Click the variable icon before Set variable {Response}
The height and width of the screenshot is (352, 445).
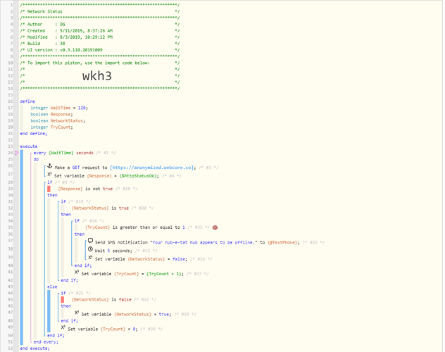(49, 174)
